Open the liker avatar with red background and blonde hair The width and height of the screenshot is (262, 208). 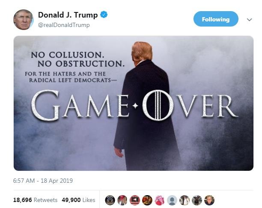(122, 200)
